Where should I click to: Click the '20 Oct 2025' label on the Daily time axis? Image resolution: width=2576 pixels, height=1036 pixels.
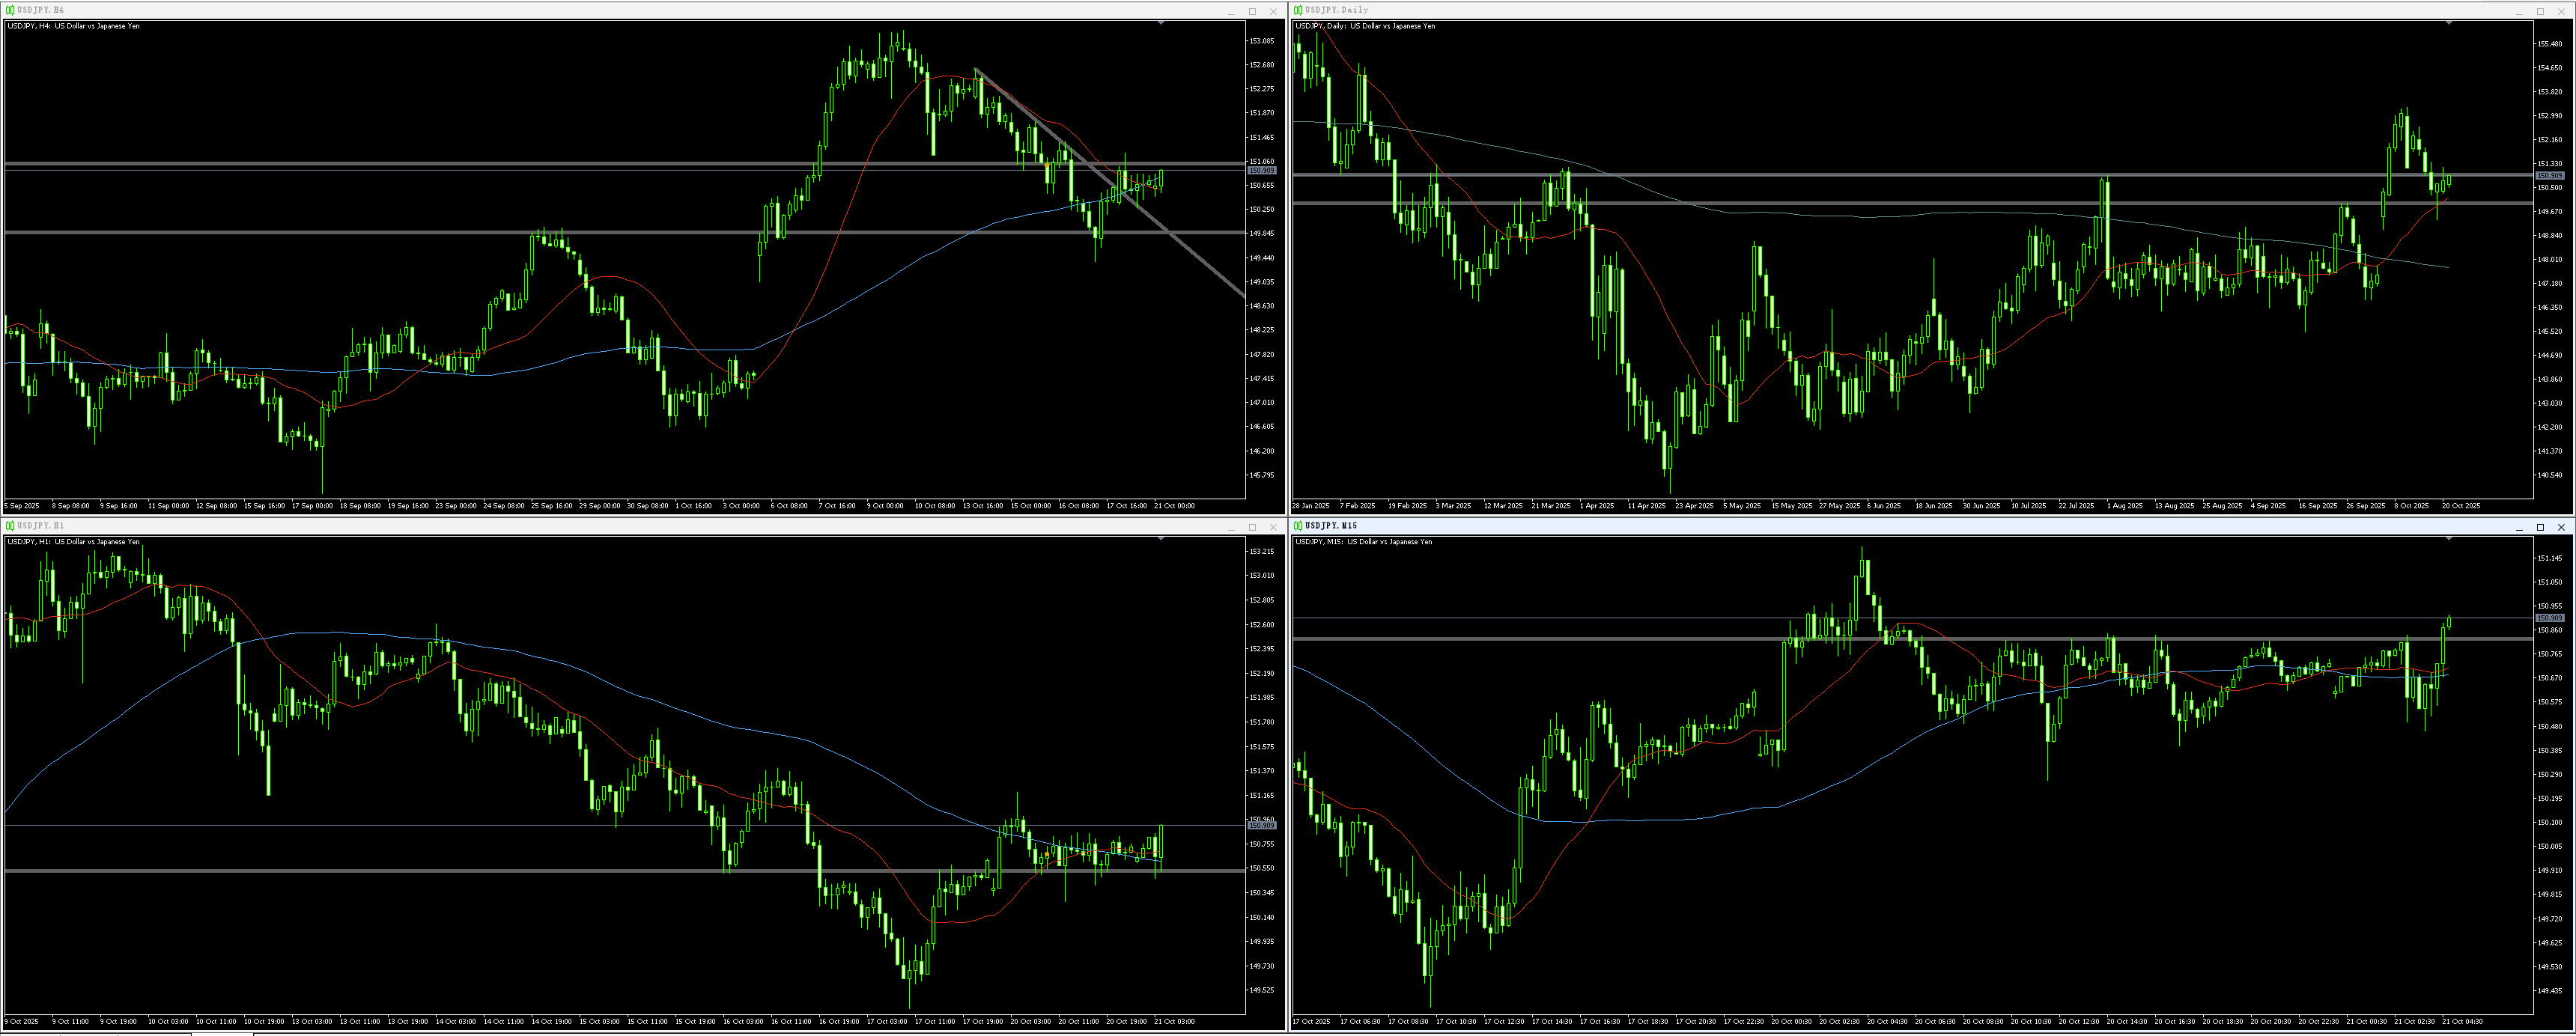tap(2461, 506)
